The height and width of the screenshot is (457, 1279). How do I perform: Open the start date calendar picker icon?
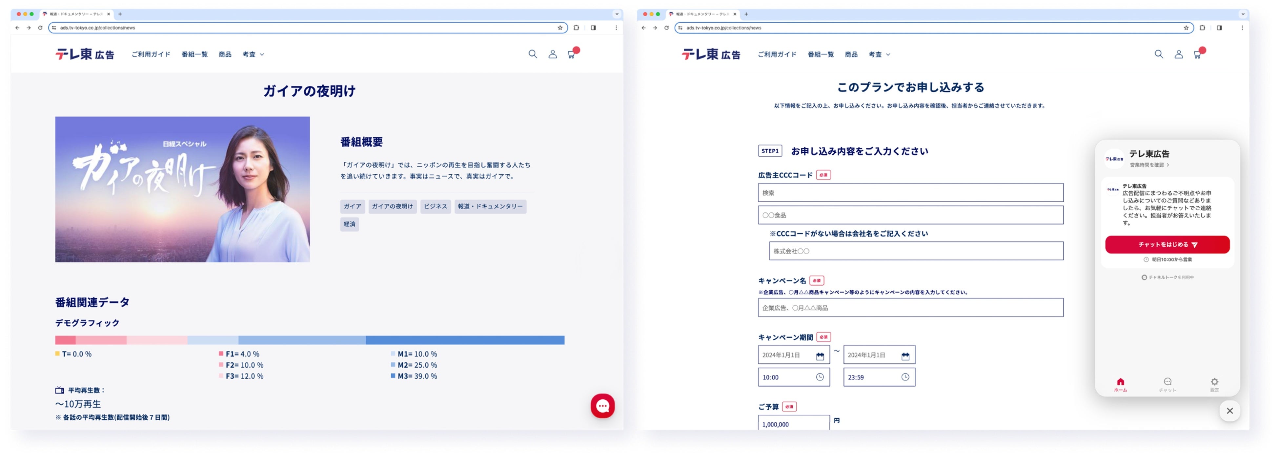coord(820,356)
